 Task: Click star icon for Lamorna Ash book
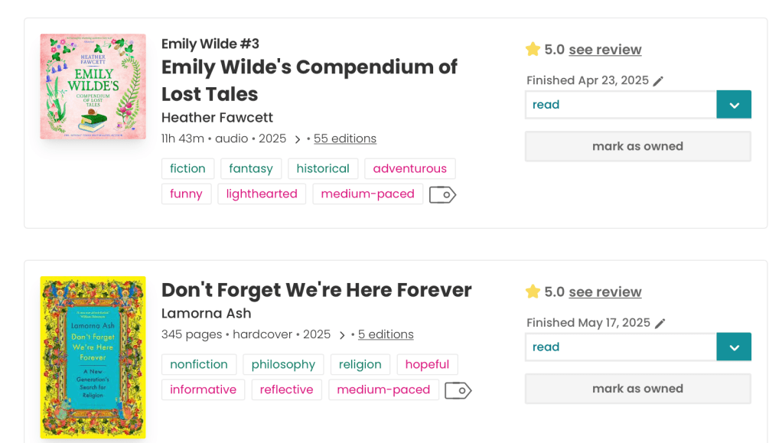(533, 292)
